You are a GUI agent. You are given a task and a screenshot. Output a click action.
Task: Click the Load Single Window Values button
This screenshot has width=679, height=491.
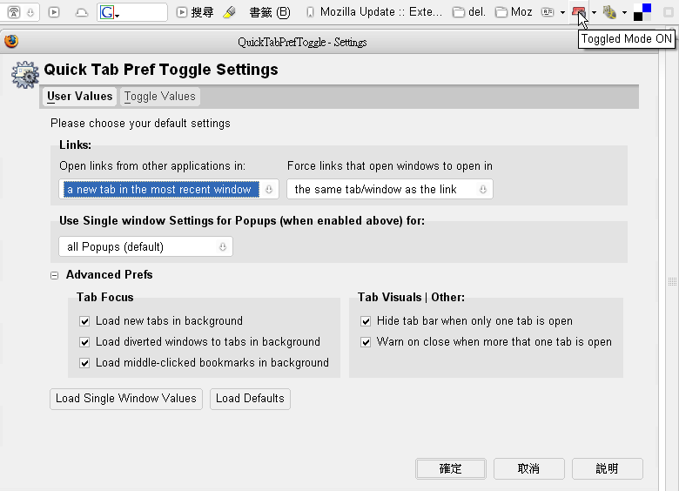coord(126,399)
